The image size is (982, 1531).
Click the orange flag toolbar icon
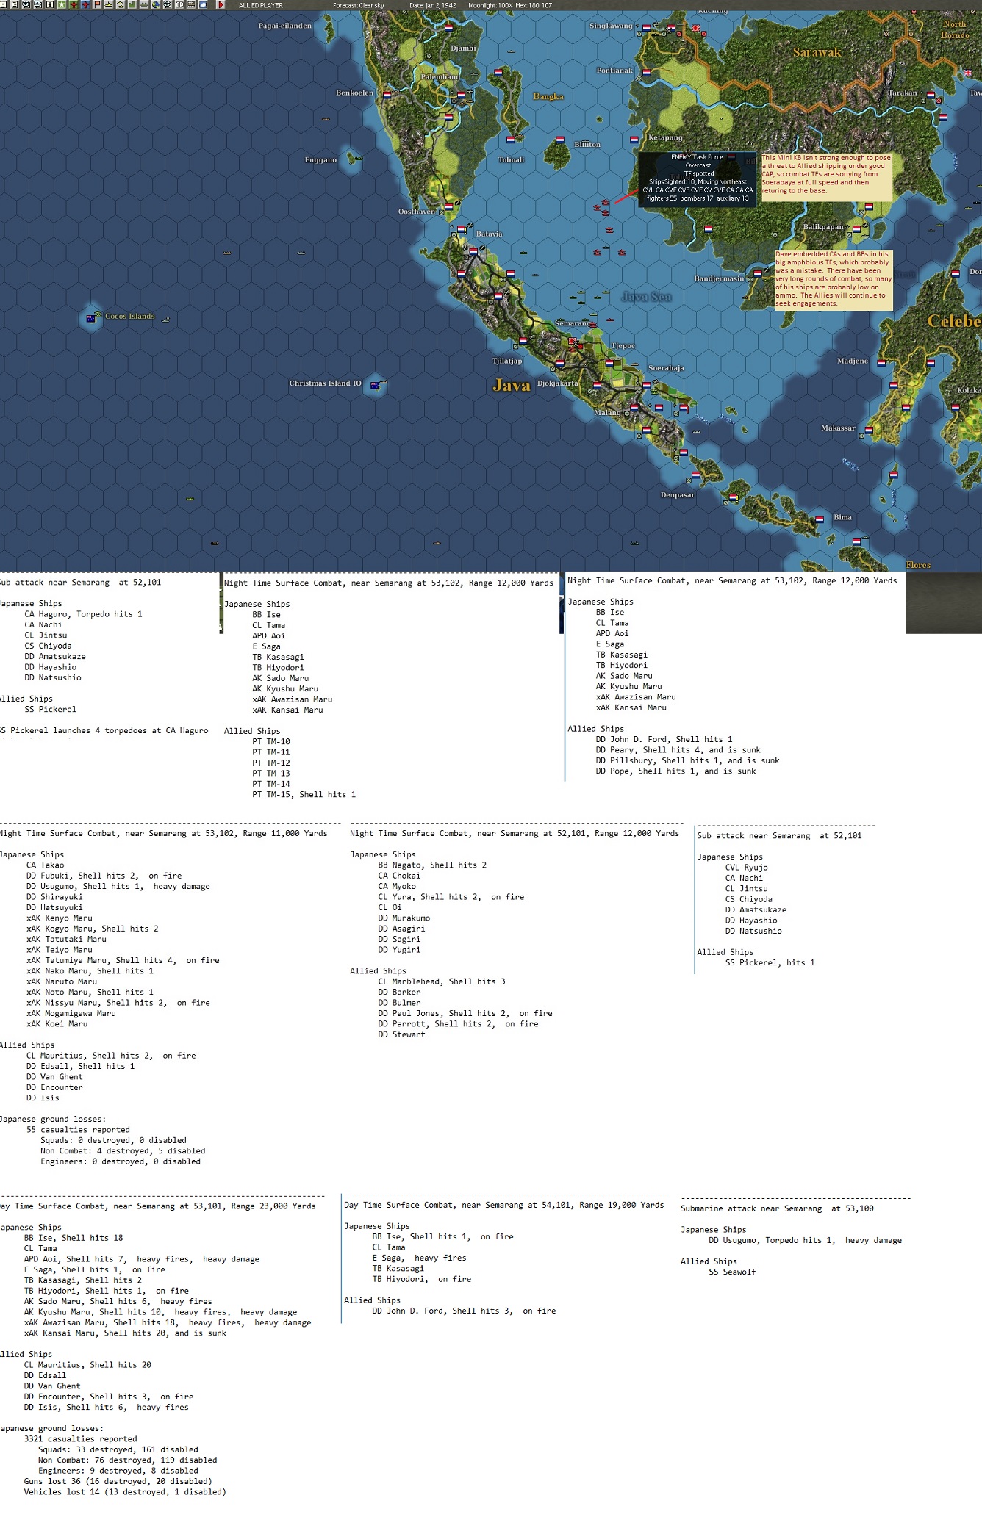(97, 4)
